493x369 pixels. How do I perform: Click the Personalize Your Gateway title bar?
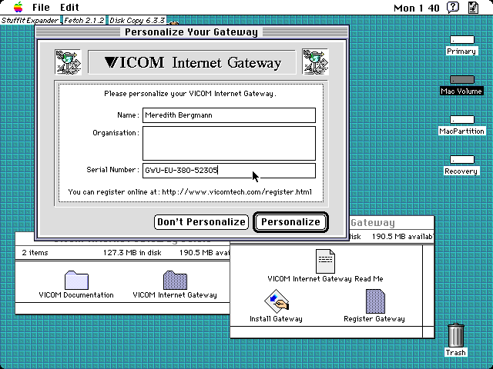pyautogui.click(x=192, y=32)
